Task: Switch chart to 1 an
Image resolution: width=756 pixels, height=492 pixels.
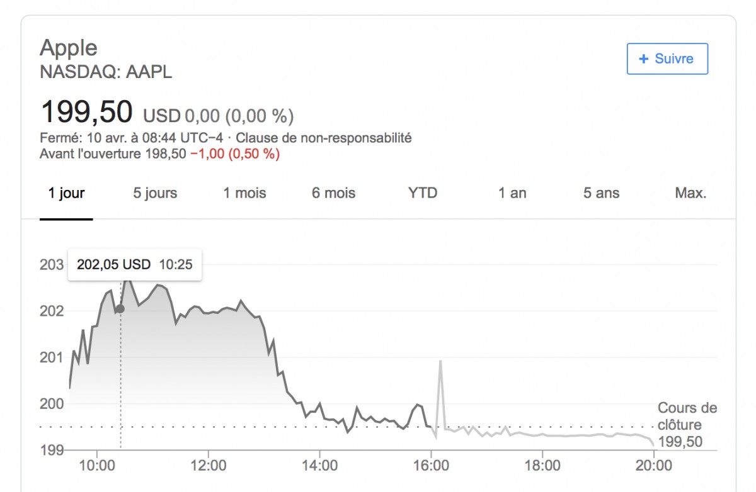Action: coord(512,193)
